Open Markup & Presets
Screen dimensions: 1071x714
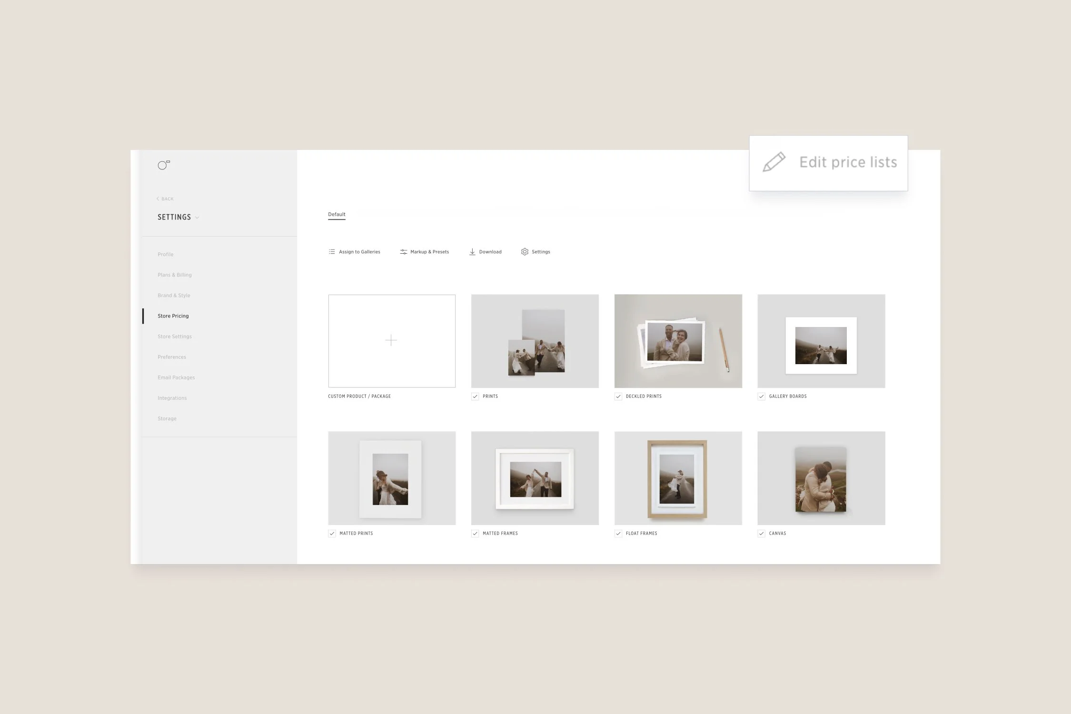[424, 251]
